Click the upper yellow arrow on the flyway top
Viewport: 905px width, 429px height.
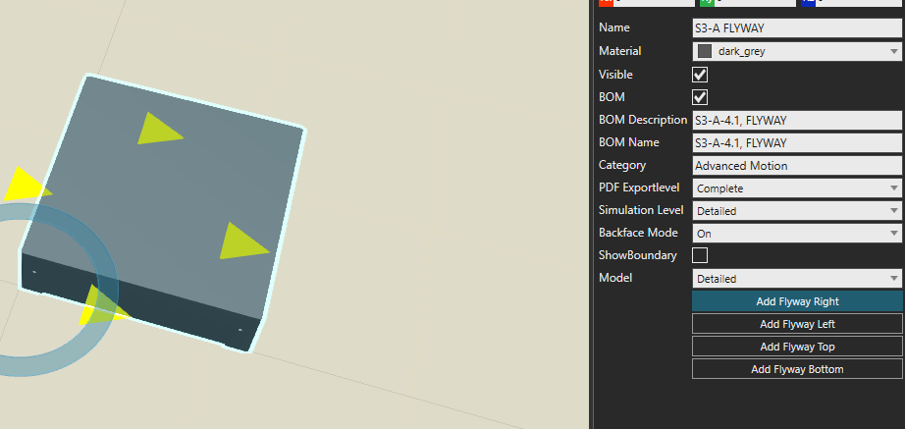(157, 130)
